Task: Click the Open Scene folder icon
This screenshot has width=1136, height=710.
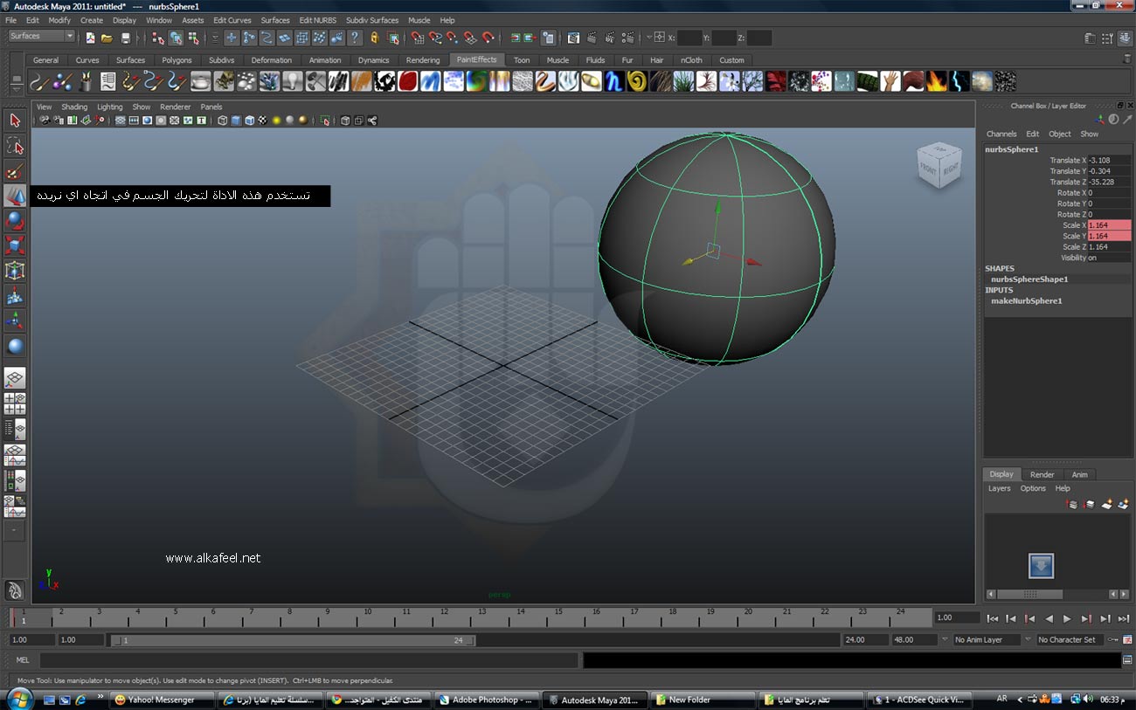Action: (107, 38)
